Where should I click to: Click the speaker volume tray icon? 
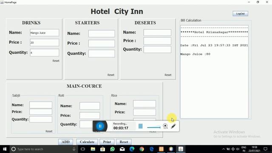238,149
